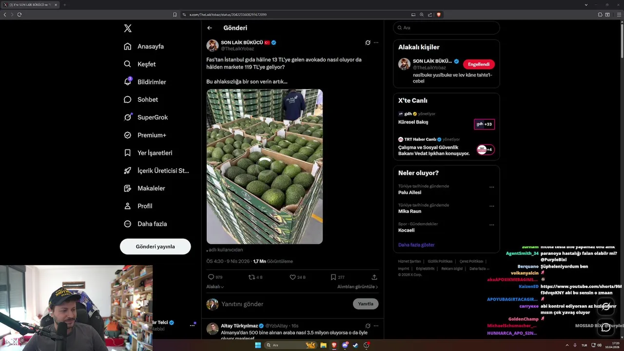
Task: Open Anasayfa (Home) from the sidebar
Action: [x=144, y=46]
